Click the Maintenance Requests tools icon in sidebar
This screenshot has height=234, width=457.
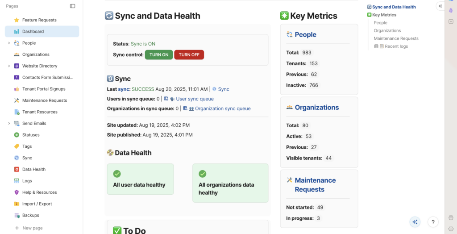17,100
